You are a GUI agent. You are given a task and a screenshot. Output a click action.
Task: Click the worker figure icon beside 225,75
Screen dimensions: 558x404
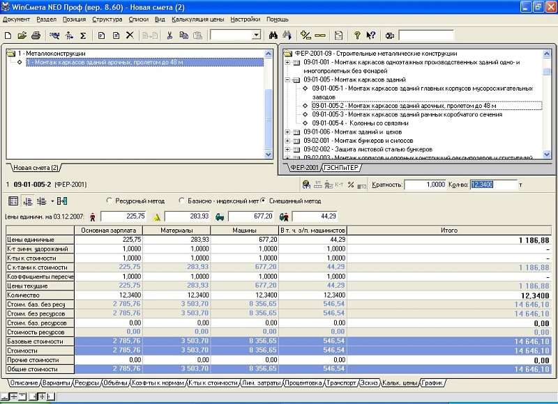coord(93,217)
